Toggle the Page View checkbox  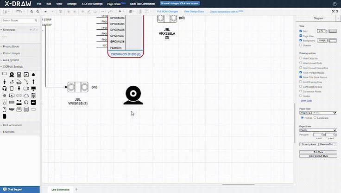(301, 36)
